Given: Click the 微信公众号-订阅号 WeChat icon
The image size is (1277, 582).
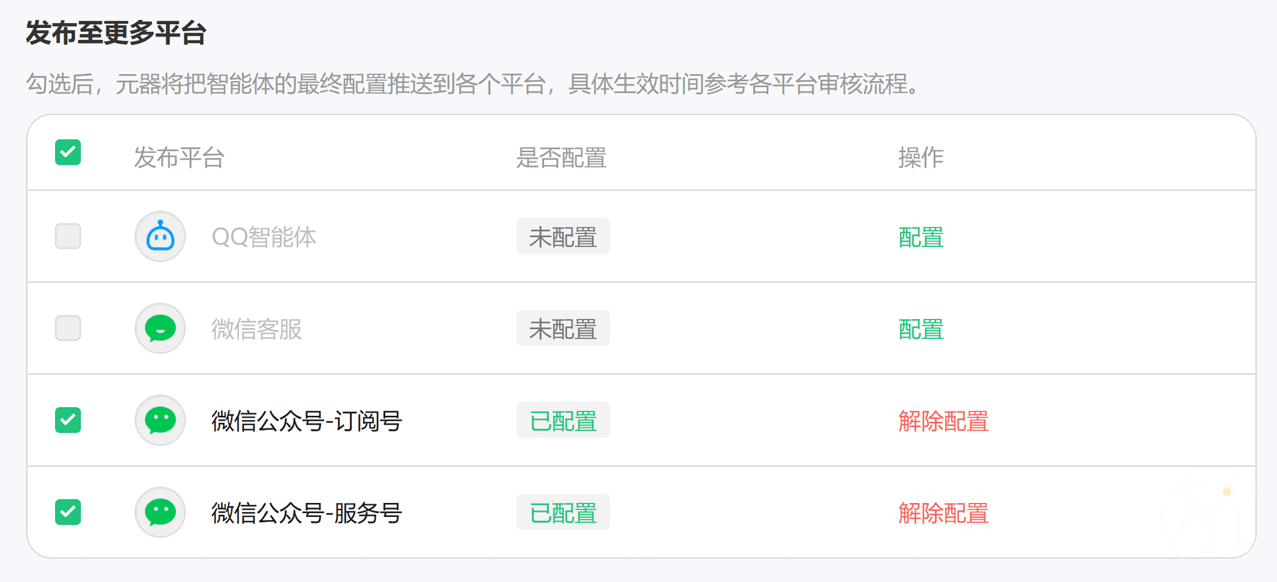Looking at the screenshot, I should click(160, 420).
